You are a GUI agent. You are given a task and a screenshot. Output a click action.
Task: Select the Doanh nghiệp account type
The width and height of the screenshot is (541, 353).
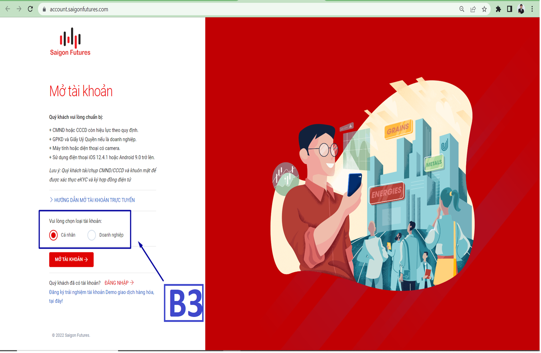(x=92, y=235)
